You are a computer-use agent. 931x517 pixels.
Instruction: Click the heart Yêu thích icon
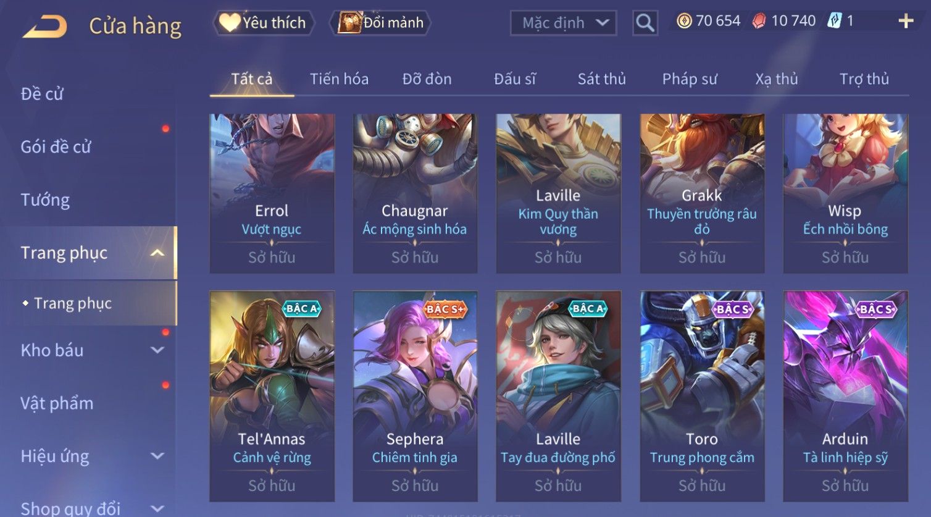coord(230,23)
